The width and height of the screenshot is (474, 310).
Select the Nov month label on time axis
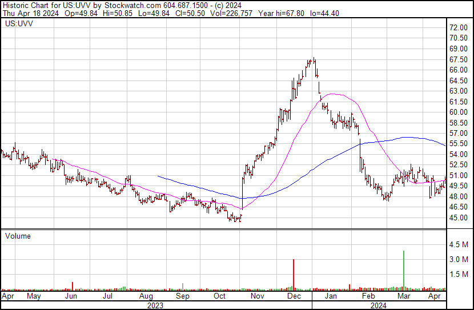point(257,297)
